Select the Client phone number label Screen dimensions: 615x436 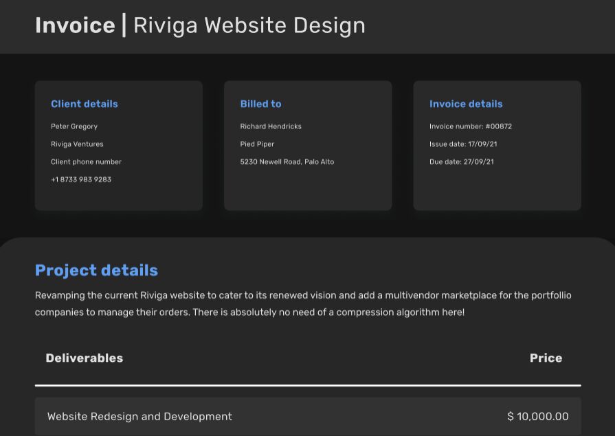coord(87,161)
